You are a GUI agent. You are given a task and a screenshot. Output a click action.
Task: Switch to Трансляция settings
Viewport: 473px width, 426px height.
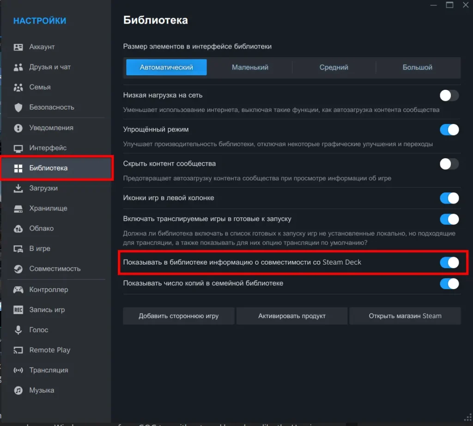[56, 370]
